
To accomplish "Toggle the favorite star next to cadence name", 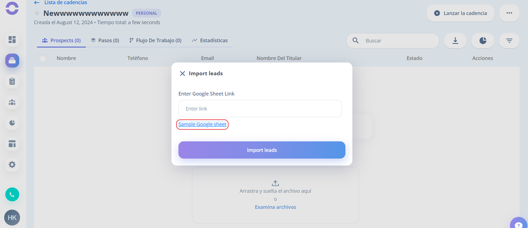I will [37, 13].
